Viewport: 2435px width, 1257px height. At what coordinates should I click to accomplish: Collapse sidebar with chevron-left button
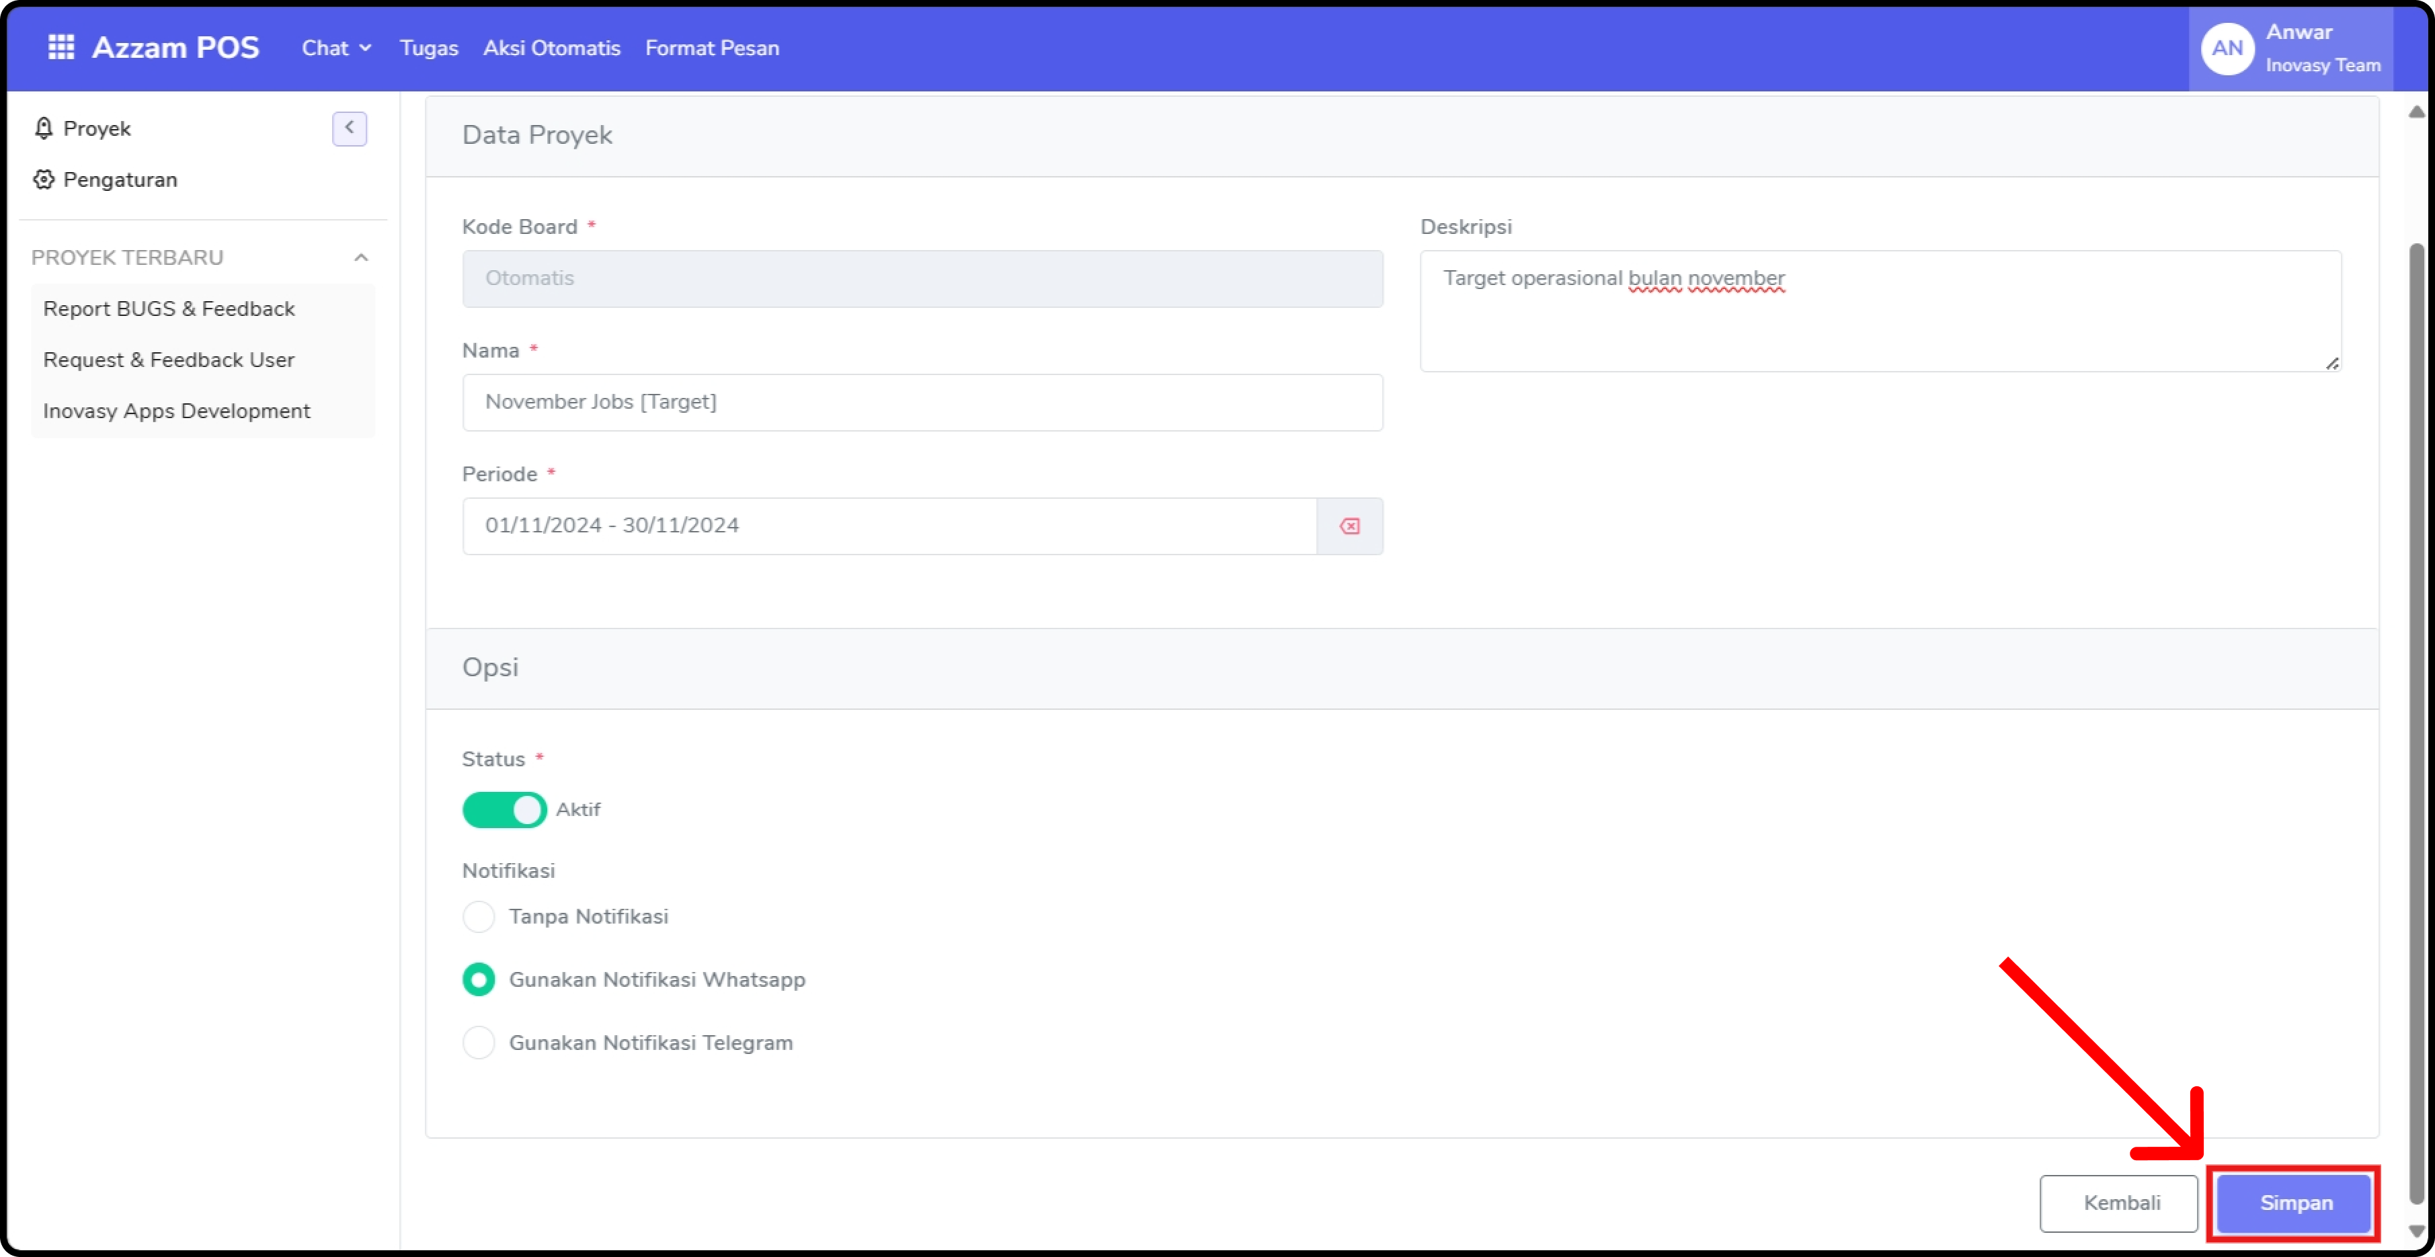349,128
